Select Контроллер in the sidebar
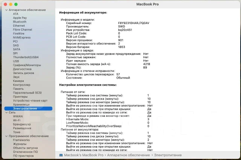 pyautogui.click(x=21, y=85)
